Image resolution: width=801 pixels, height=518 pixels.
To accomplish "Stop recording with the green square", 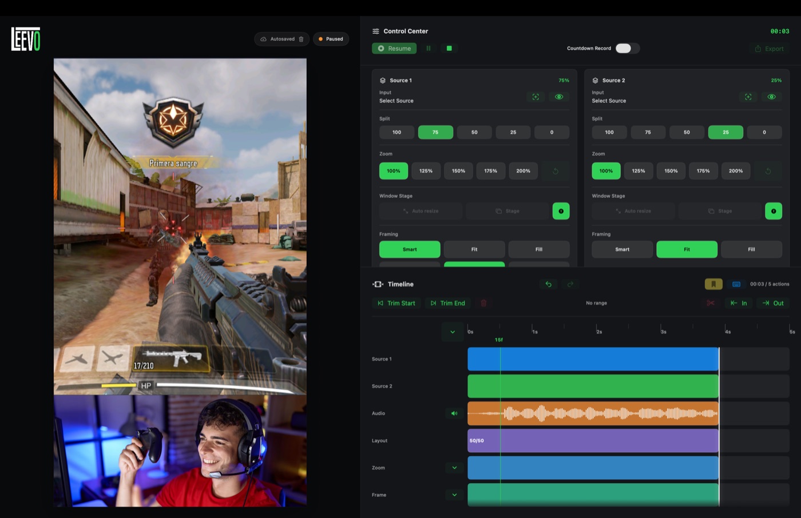I will click(x=449, y=49).
